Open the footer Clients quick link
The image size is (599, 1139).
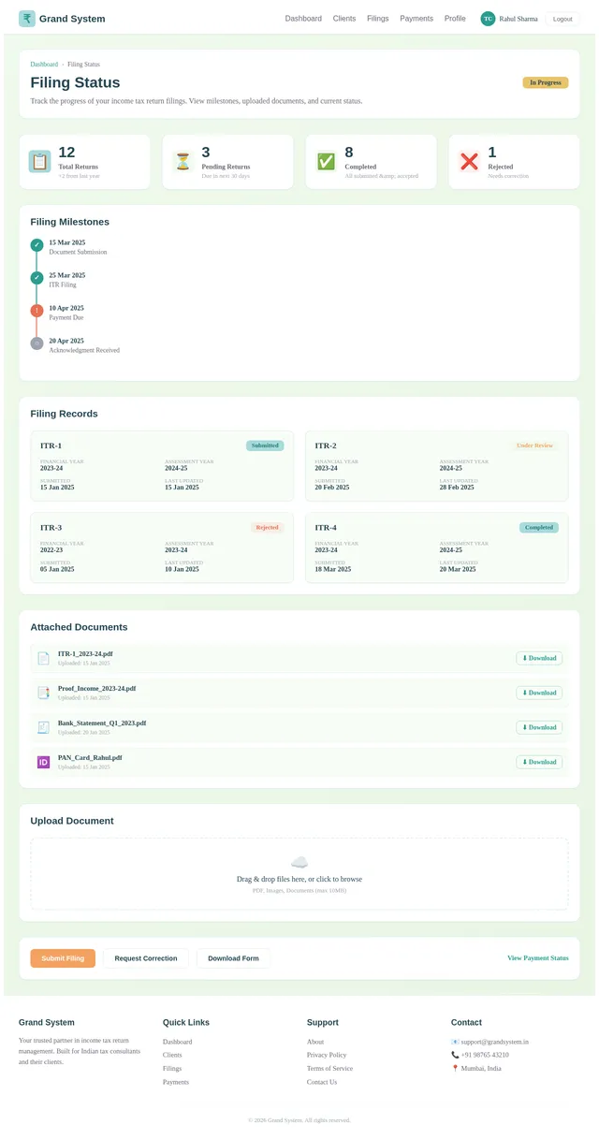point(172,1055)
